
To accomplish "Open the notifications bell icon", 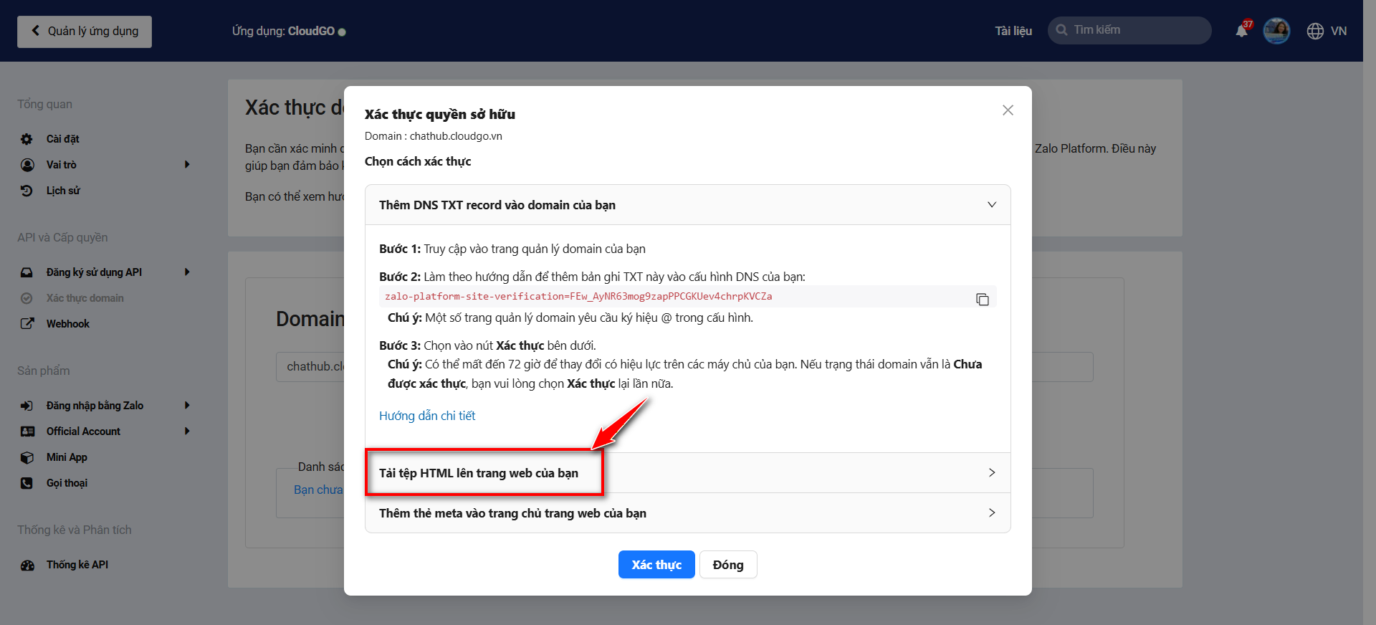I will pos(1242,31).
